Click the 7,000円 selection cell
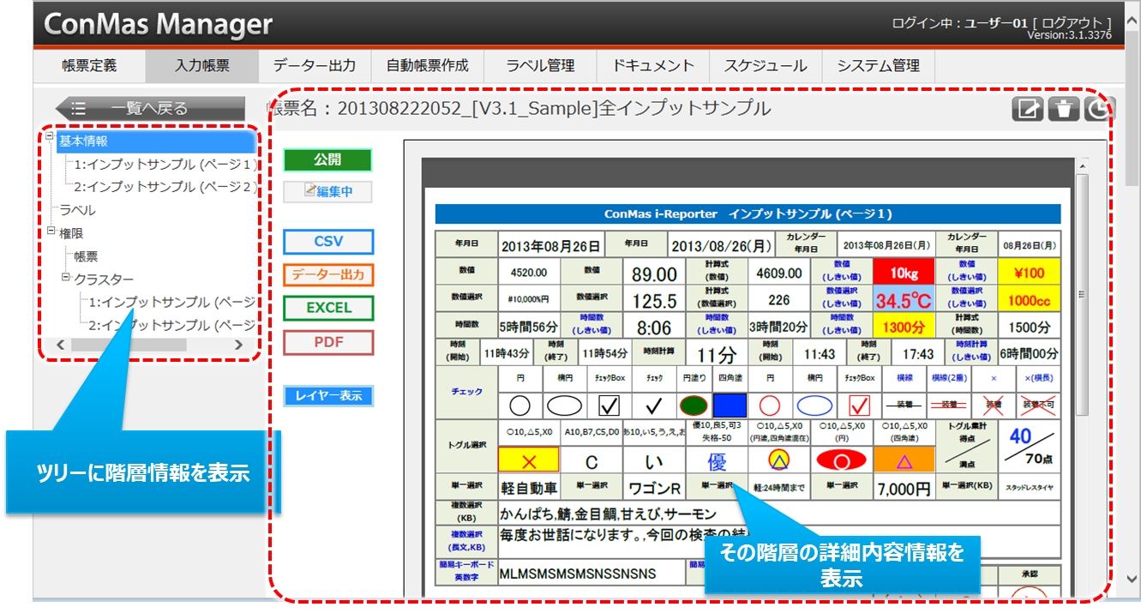This screenshot has height=613, width=1141. coord(904,488)
